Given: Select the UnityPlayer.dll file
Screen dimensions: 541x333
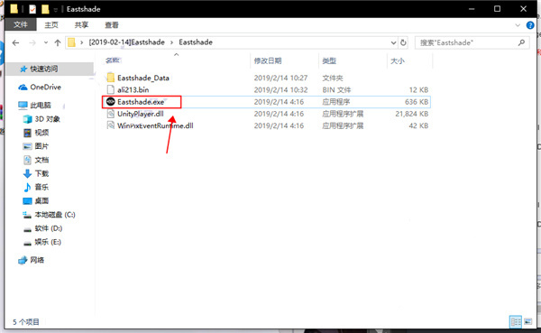Looking at the screenshot, I should click(x=141, y=114).
